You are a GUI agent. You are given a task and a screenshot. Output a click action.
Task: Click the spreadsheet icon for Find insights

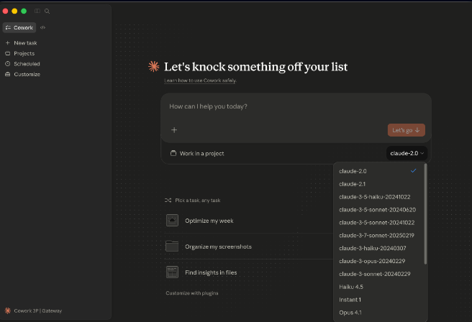click(172, 272)
